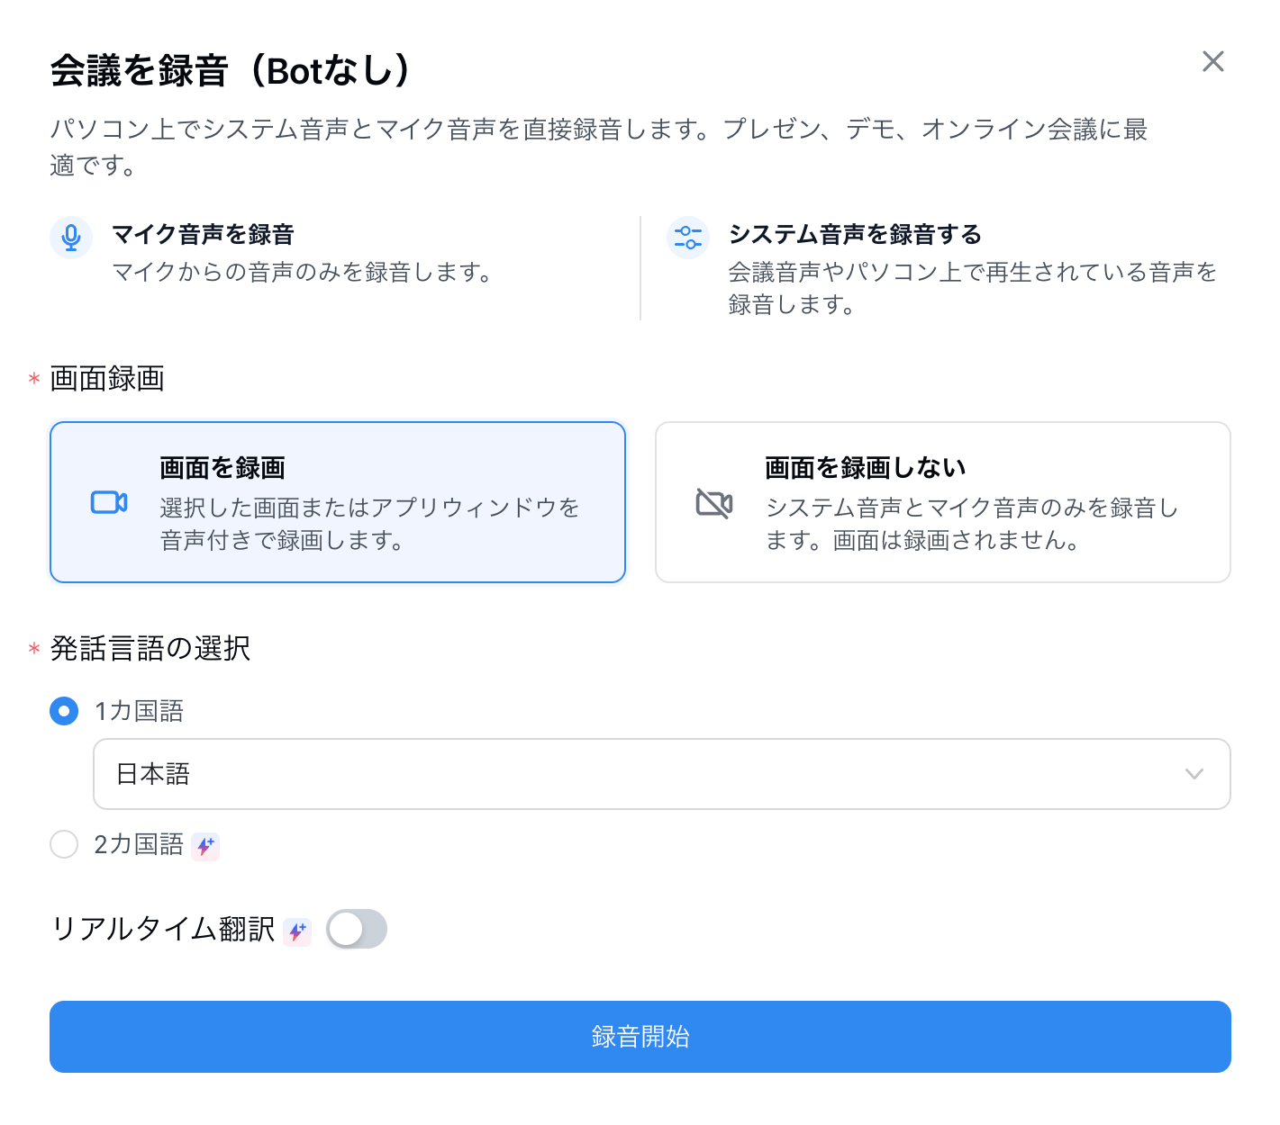Start recording with the 録音開始 button
The height and width of the screenshot is (1125, 1280).
pyautogui.click(x=640, y=1037)
